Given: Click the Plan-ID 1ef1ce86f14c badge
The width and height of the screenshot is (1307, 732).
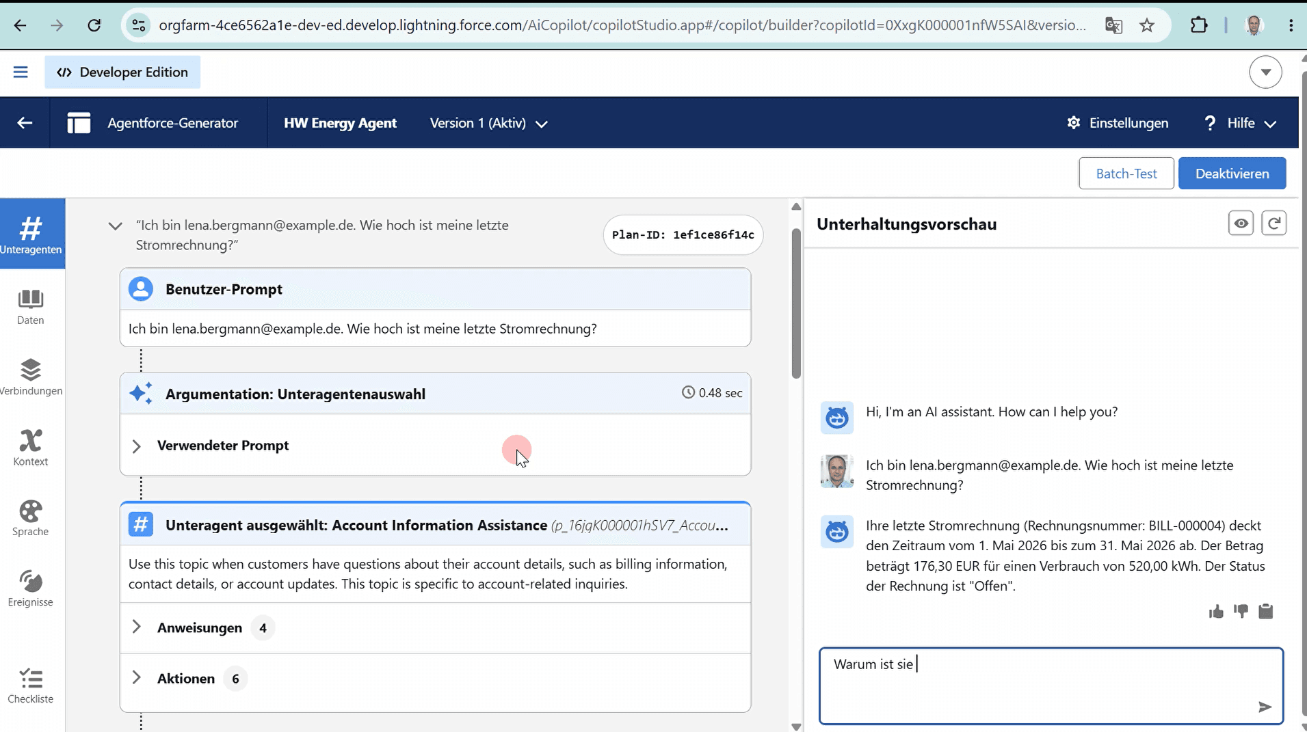Looking at the screenshot, I should 683,235.
